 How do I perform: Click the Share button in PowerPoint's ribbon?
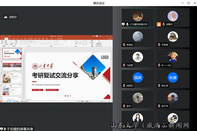tap(110, 39)
